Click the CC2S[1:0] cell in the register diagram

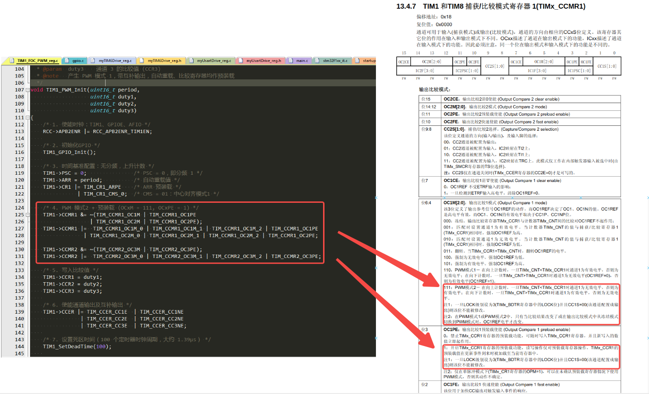(495, 66)
